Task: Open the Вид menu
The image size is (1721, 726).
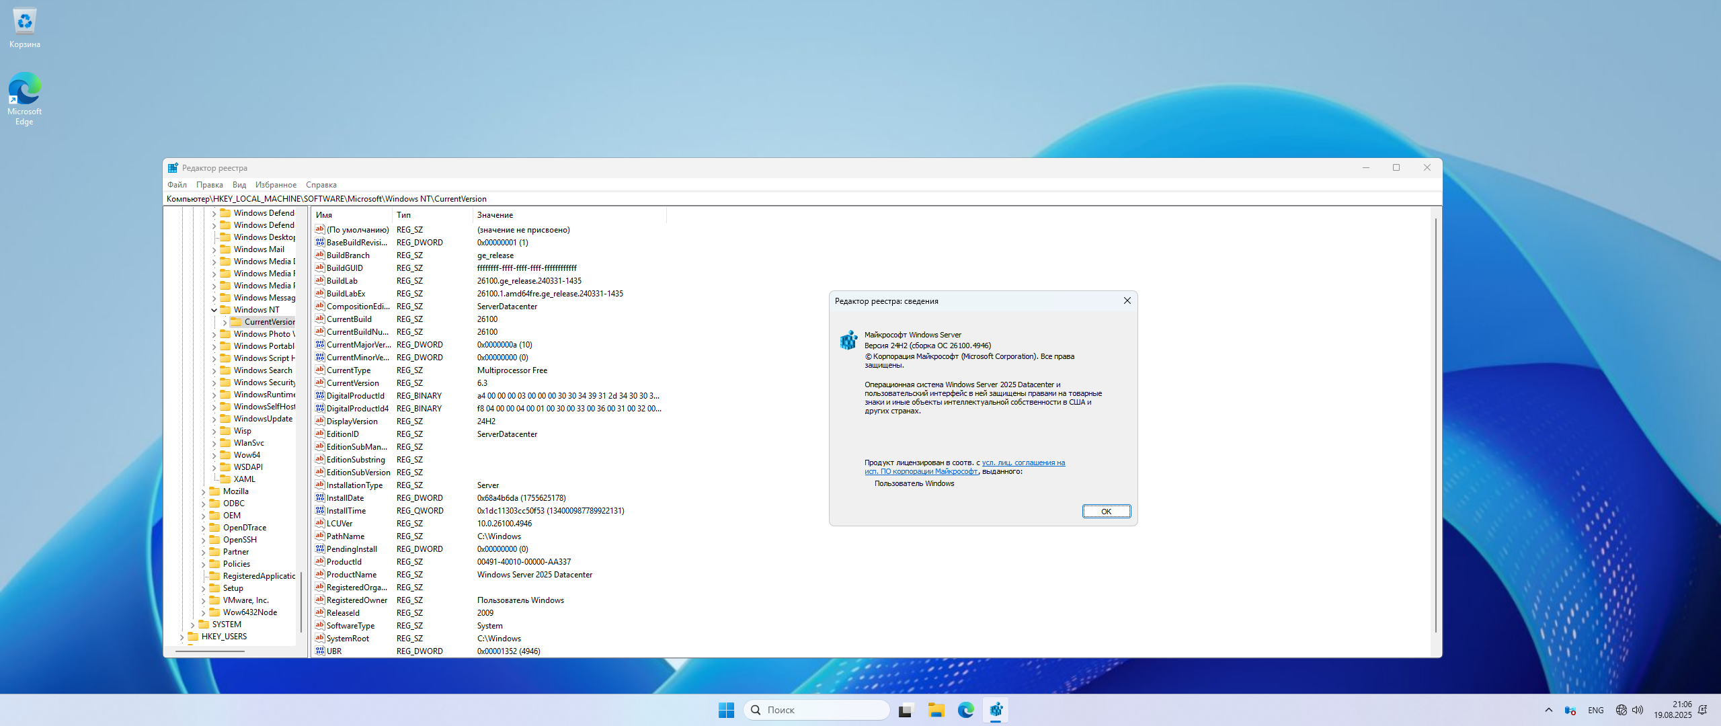Action: click(x=239, y=184)
